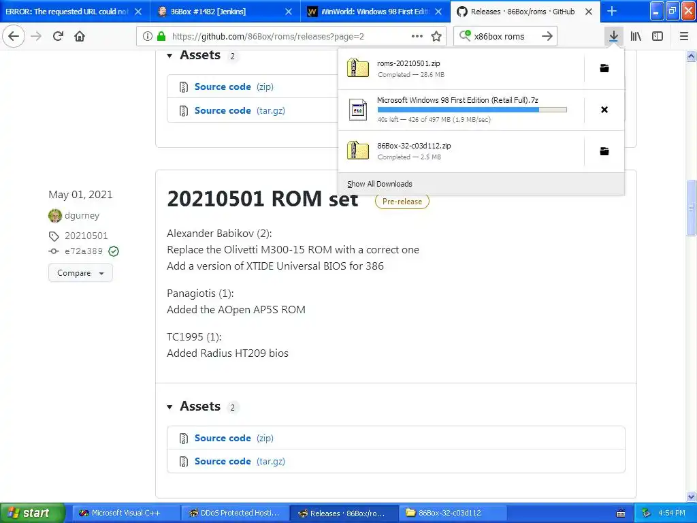Image resolution: width=697 pixels, height=523 pixels.
Task: Show sidebars toolbar icon
Action: (658, 36)
